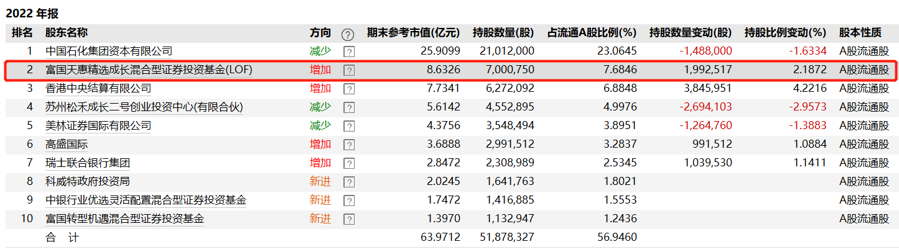Screen dimensions: 899x252
Task: Click market value 8.6326
Action: 443,70
